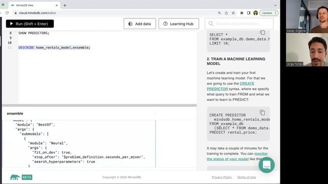Image resolution: width=328 pixels, height=184 pixels.
Task: Open a new browser tab
Action: tap(65, 6)
